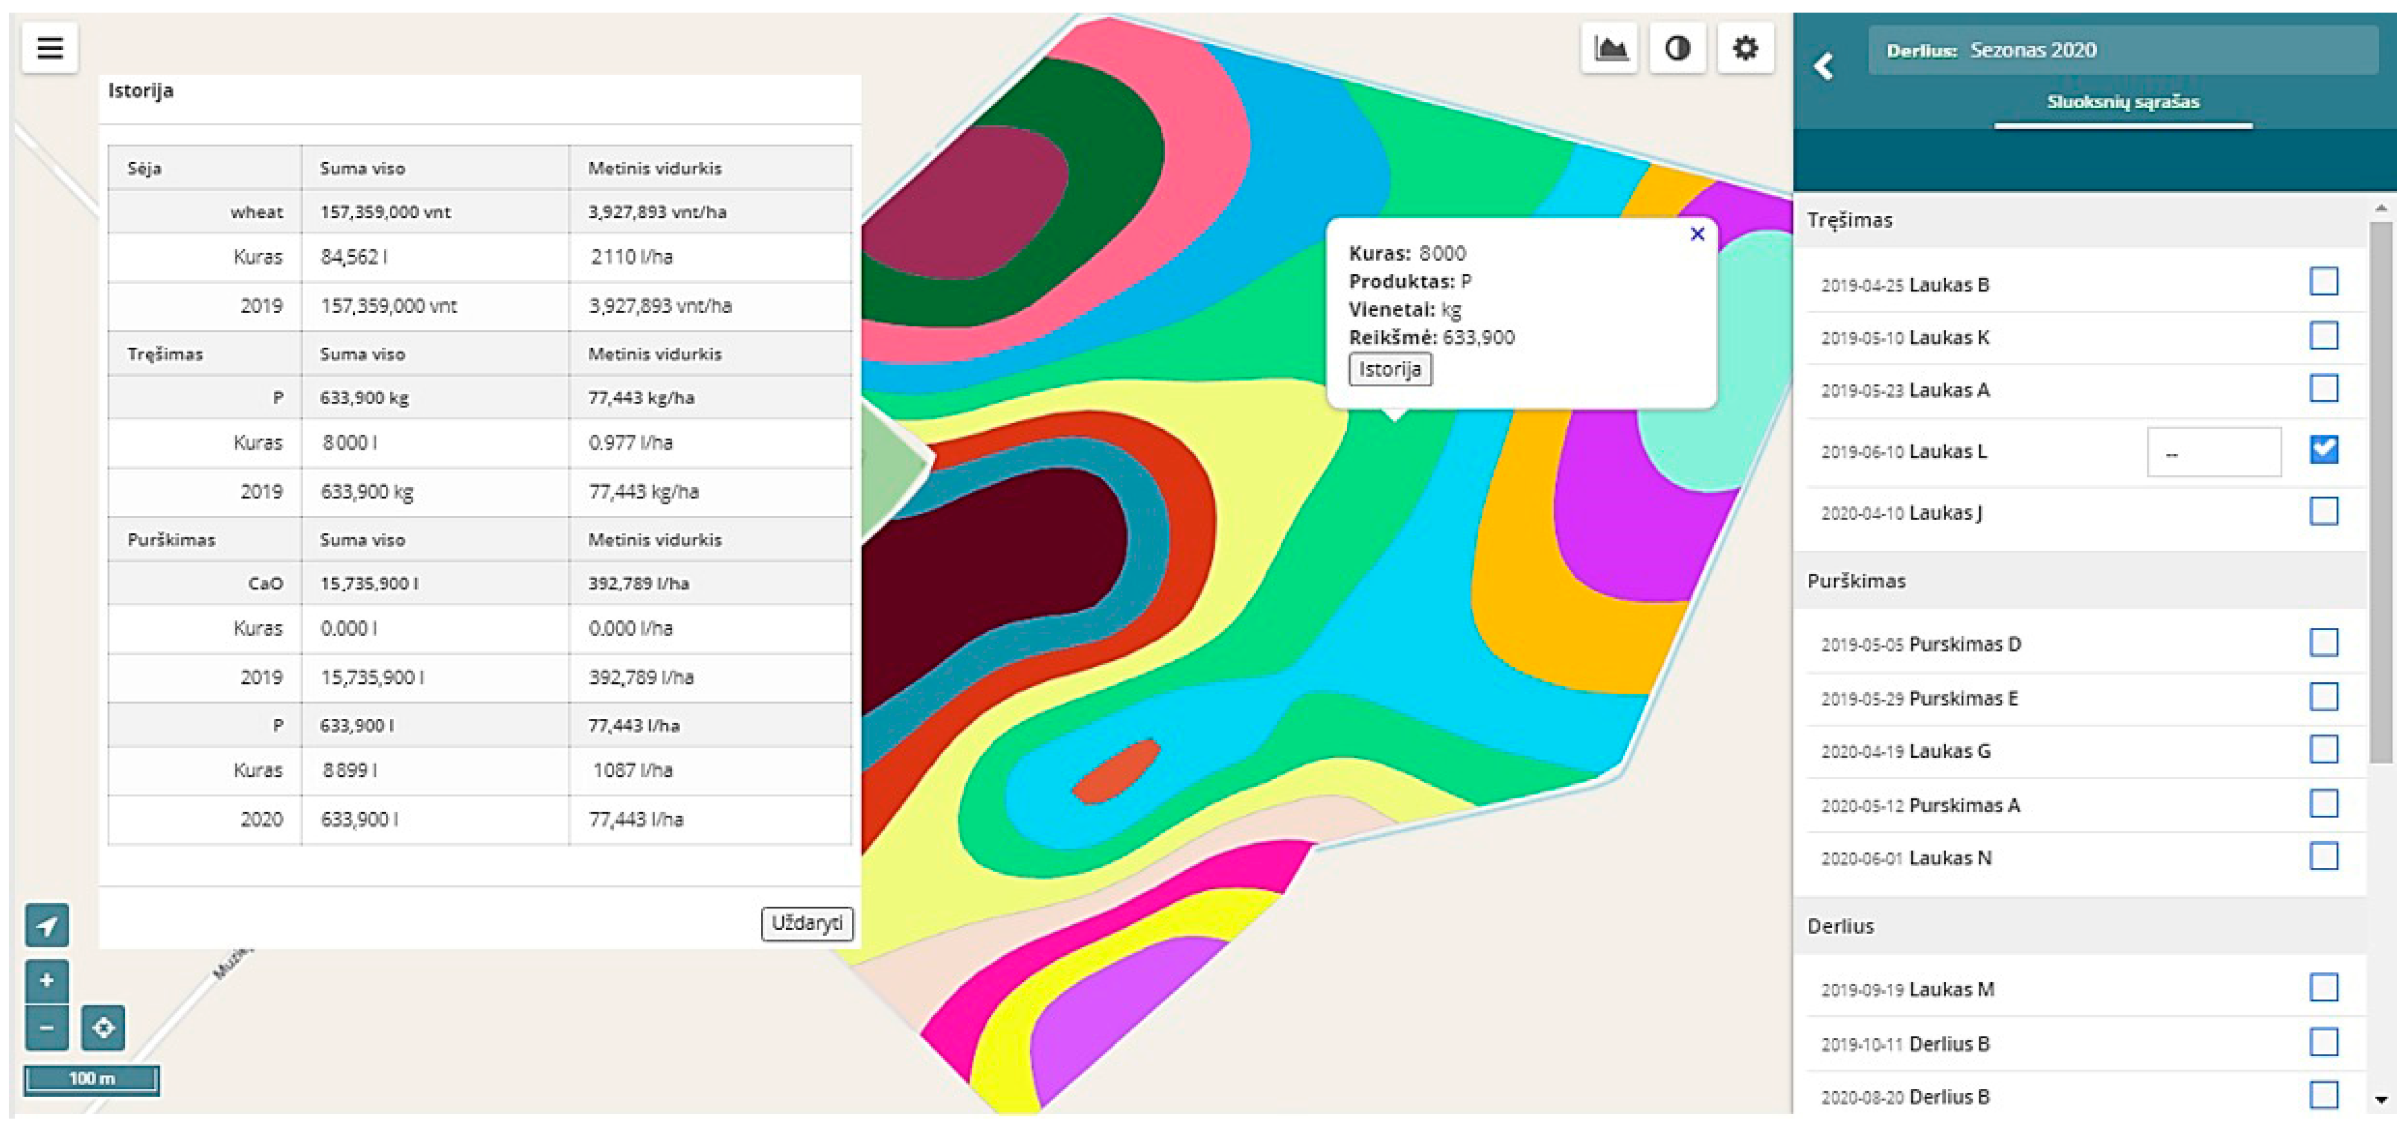Open the Derlius Sezonas 2020 dropdown
The width and height of the screenshot is (2405, 1129).
(x=2121, y=50)
